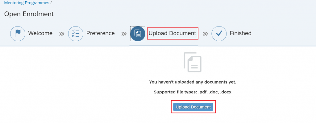Click the blue Upload Document button
The height and width of the screenshot is (123, 316).
(193, 107)
